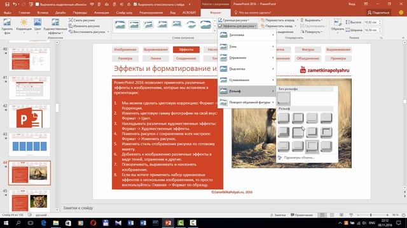The image size is (407, 228).
Task: Click Фигуры button on the slide
Action: point(308,49)
